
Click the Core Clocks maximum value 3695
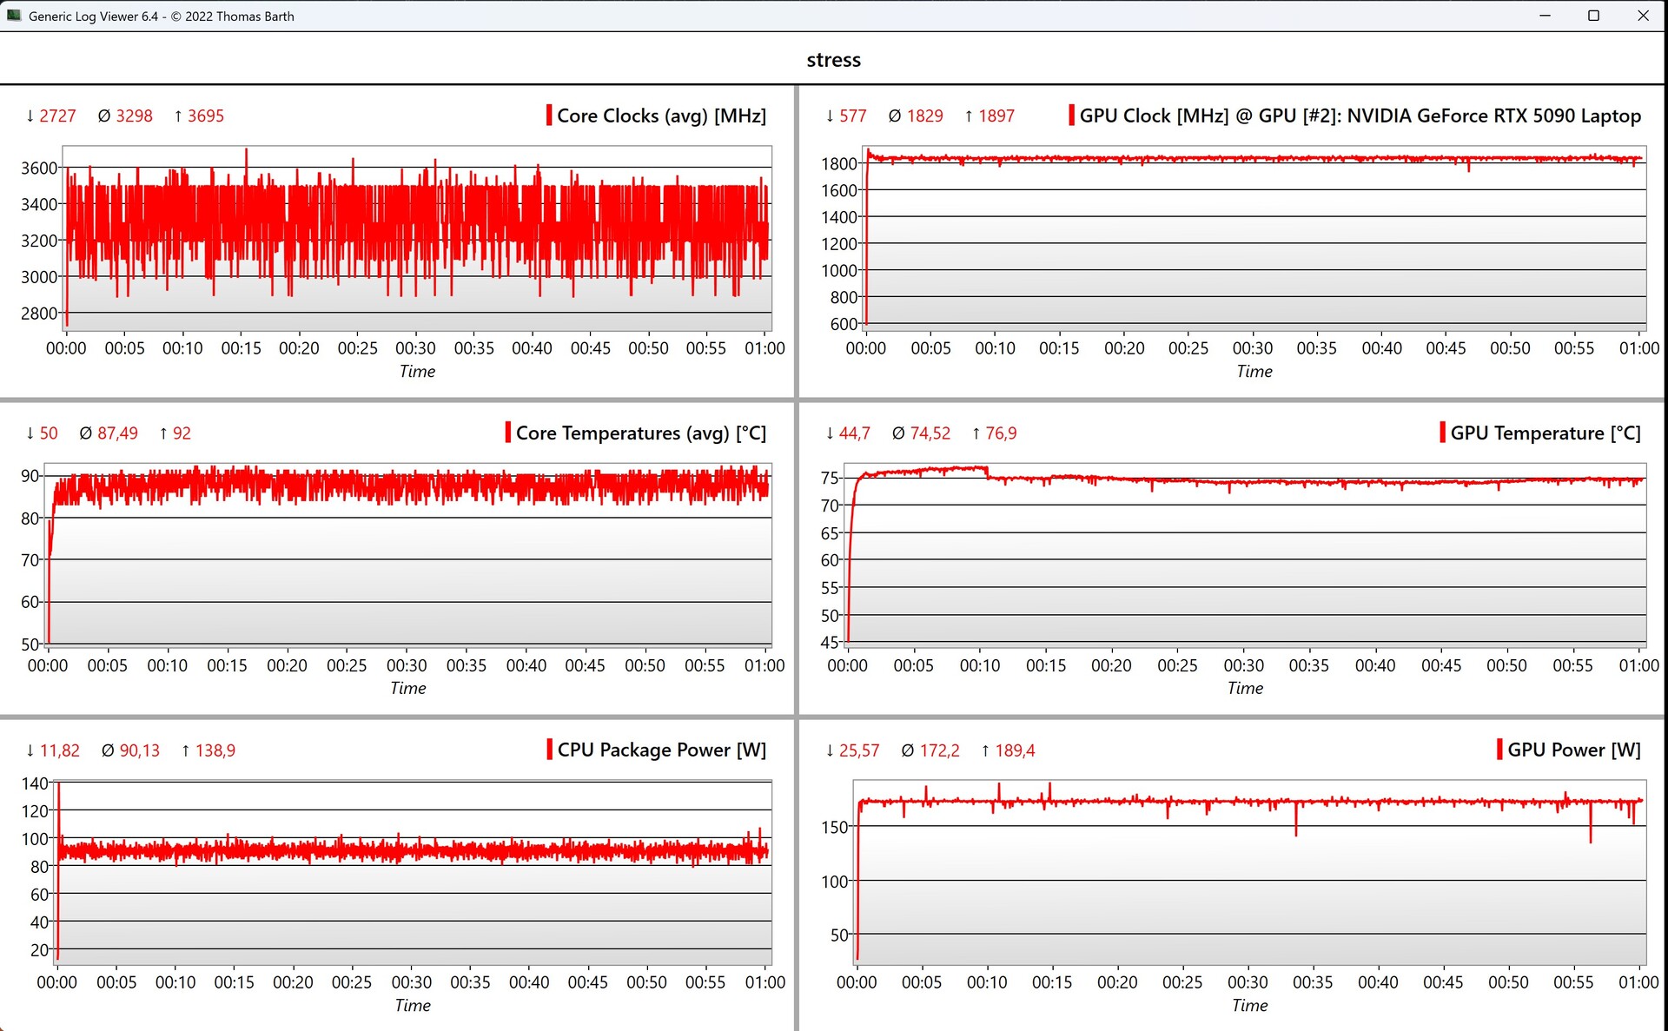click(205, 116)
